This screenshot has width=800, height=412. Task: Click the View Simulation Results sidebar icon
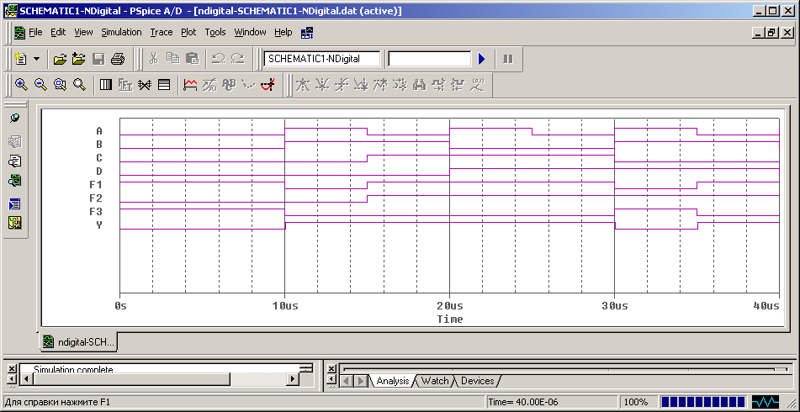coord(15,181)
